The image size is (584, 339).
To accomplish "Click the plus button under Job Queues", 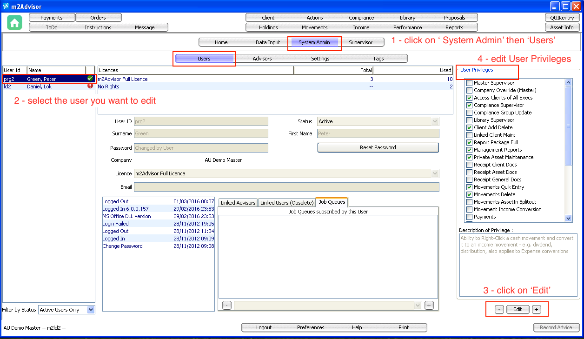I will tap(429, 306).
